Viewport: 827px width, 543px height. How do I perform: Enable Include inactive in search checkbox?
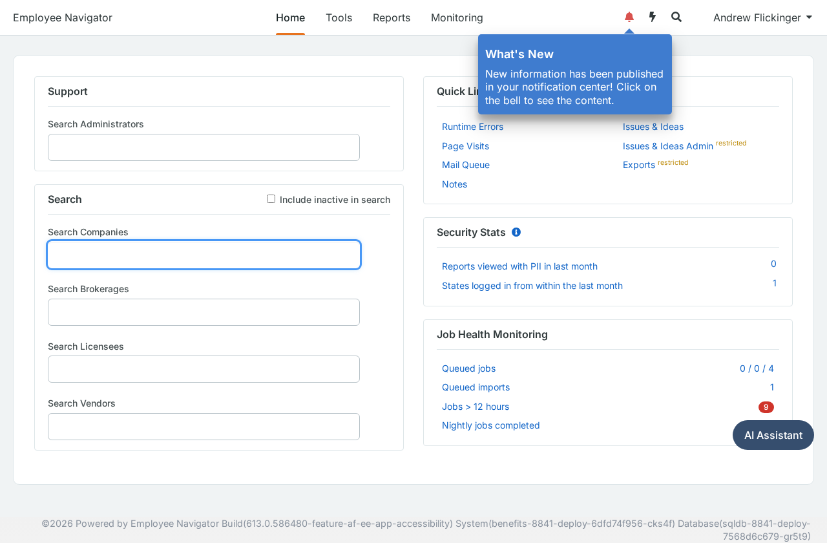(271, 199)
